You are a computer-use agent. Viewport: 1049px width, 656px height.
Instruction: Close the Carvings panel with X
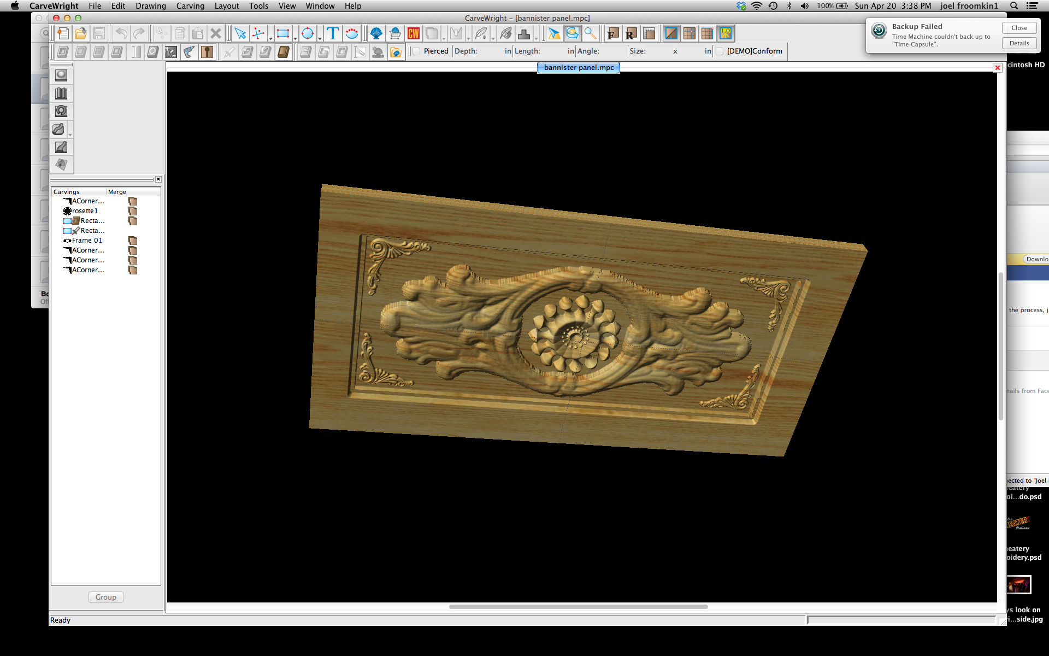click(x=158, y=179)
